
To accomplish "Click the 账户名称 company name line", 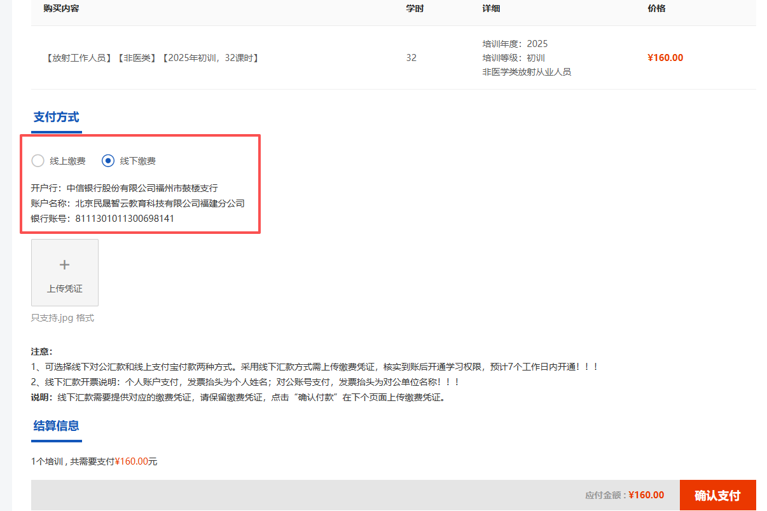I will pos(137,203).
